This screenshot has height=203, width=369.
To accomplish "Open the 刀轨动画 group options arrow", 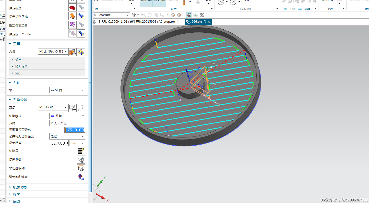I will (x=277, y=9).
